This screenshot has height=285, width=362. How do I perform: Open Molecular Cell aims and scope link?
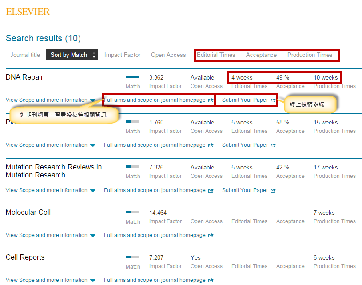point(155,235)
